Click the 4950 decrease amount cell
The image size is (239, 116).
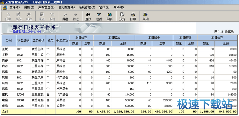coord(163,72)
